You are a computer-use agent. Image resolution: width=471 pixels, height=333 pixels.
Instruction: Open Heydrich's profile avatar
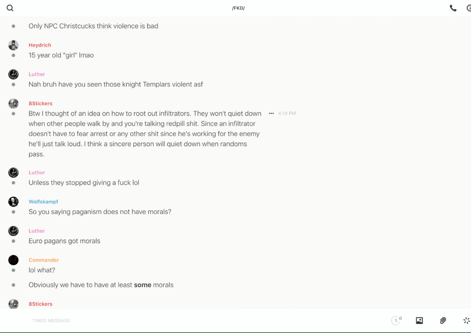coord(13,45)
